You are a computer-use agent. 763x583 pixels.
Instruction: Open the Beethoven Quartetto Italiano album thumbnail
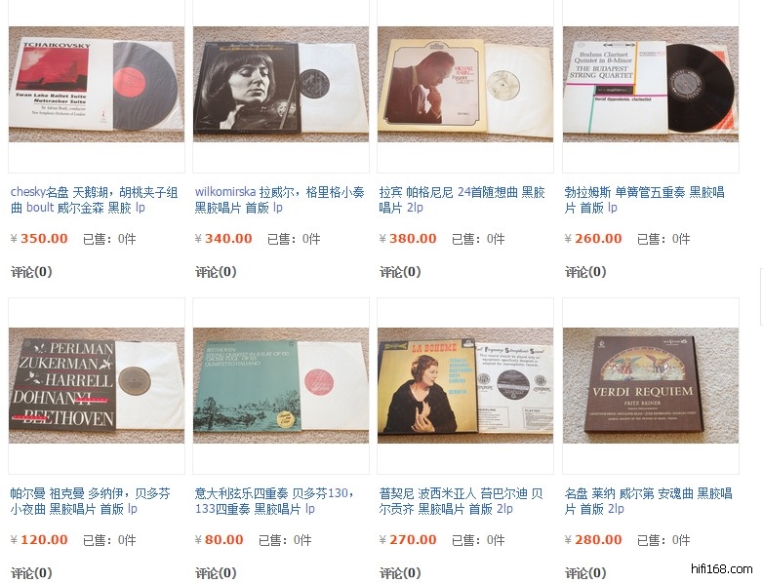click(281, 385)
